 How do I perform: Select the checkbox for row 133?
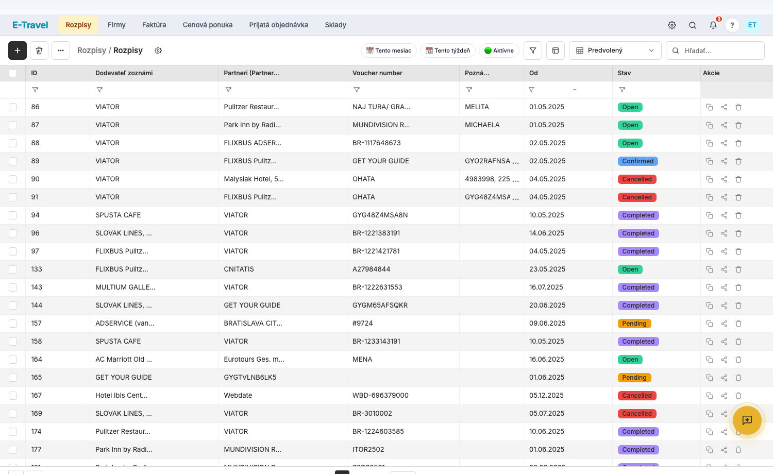point(13,269)
